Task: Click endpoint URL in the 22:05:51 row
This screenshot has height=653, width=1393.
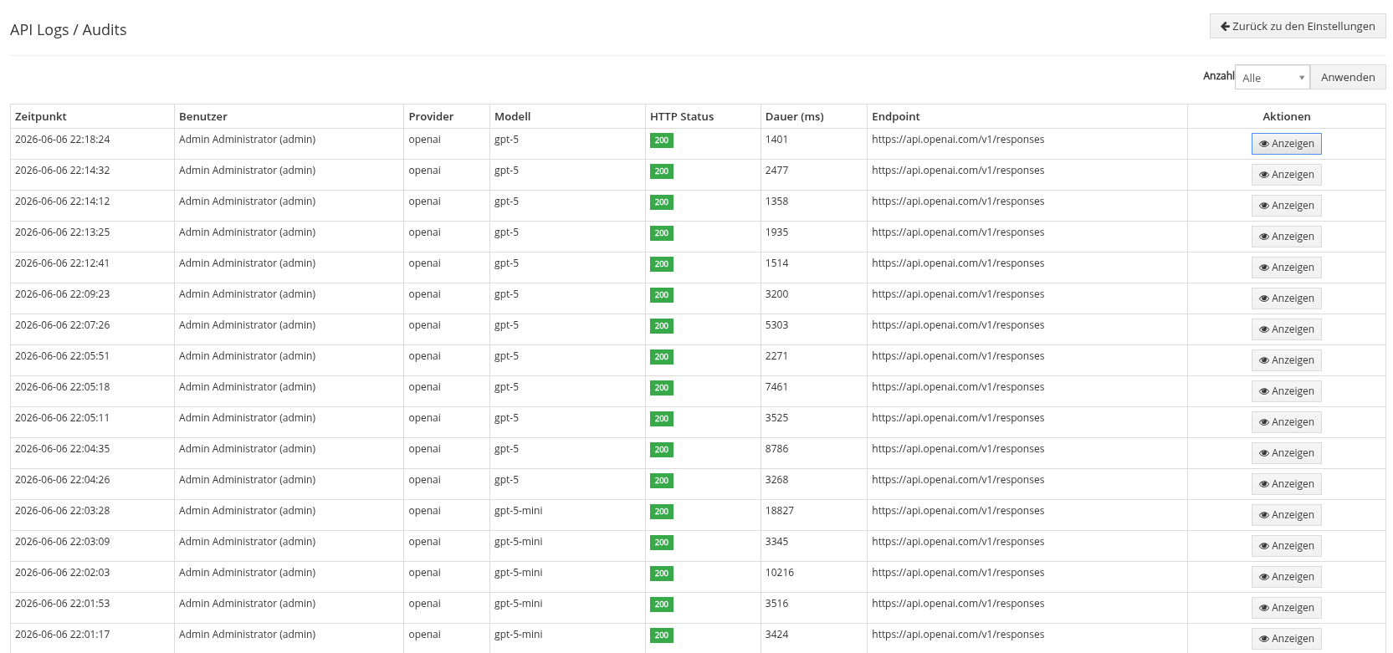Action: [958, 356]
